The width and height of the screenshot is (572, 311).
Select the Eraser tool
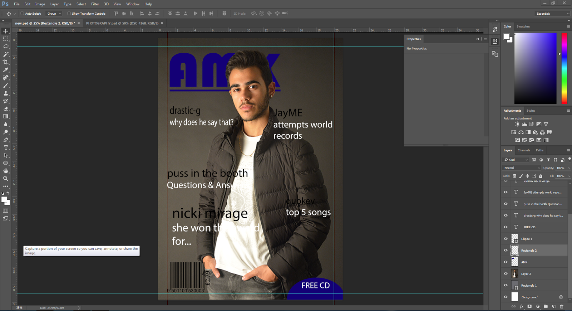pyautogui.click(x=6, y=109)
